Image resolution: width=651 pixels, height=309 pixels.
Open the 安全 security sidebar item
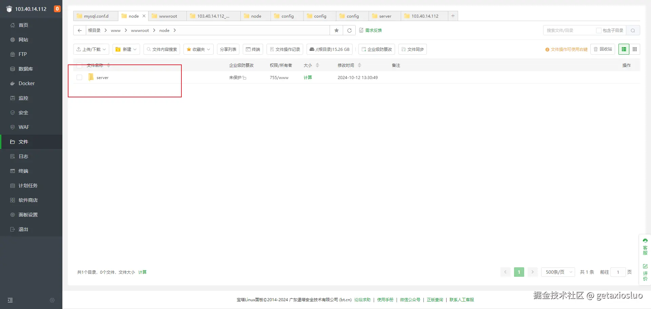31,113
